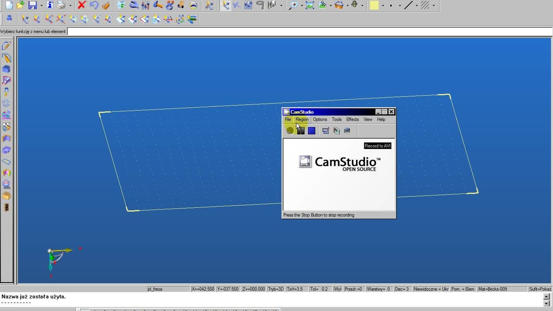Click the red X delete icon

82,5
